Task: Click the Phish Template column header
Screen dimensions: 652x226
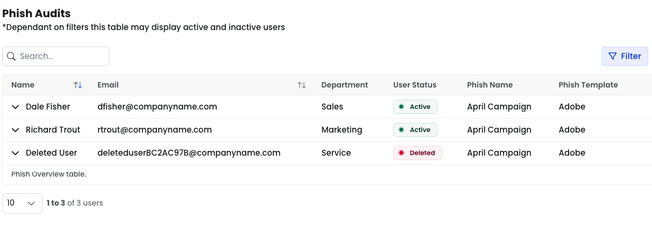Action: (588, 85)
